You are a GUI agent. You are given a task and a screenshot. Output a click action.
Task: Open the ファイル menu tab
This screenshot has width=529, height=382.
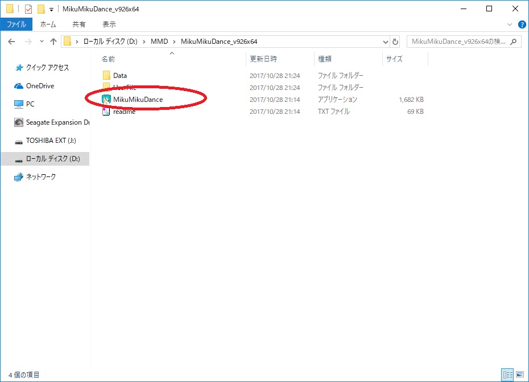tap(16, 24)
